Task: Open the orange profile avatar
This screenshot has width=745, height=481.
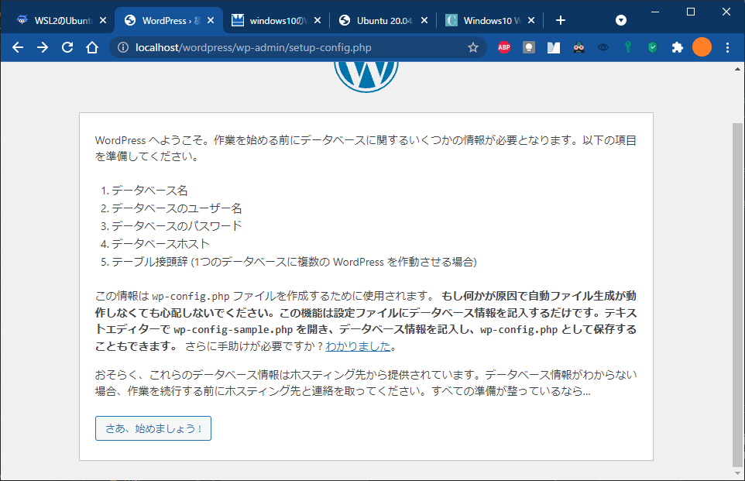Action: pyautogui.click(x=702, y=47)
